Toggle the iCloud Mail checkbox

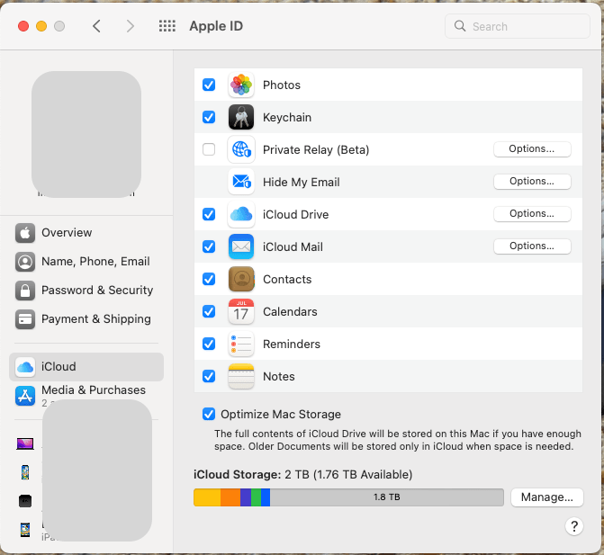[x=209, y=246]
